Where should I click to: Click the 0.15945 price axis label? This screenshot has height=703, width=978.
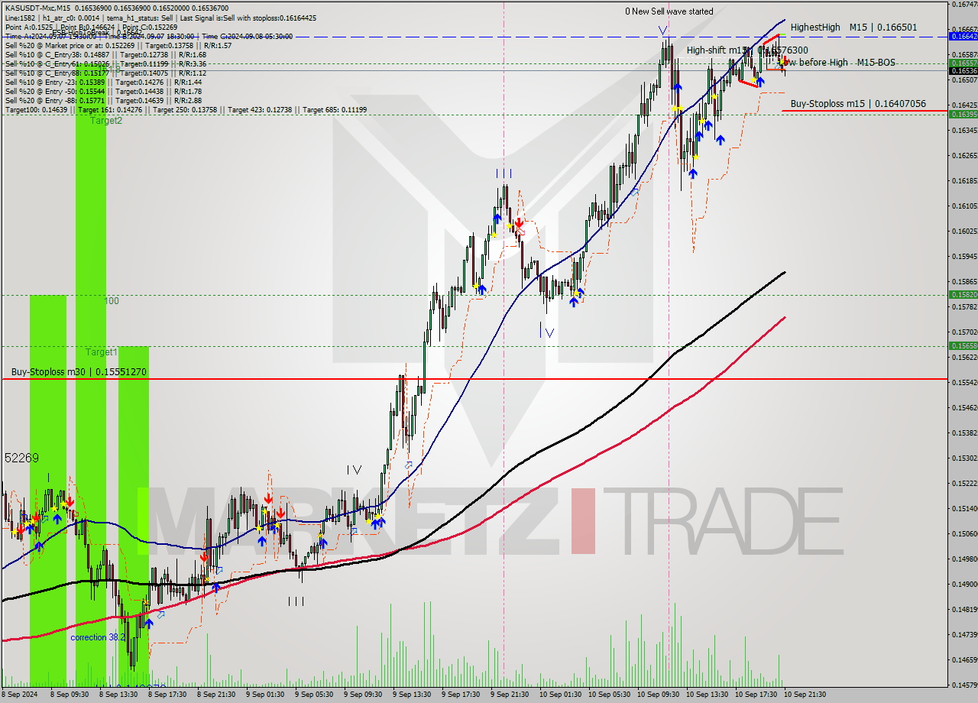tap(963, 256)
